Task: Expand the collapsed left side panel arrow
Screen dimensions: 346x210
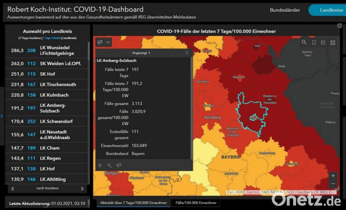Action: (x=2, y=116)
